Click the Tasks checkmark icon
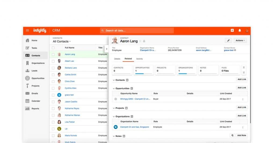Viewport: 275px width, 143px height. 27,48
